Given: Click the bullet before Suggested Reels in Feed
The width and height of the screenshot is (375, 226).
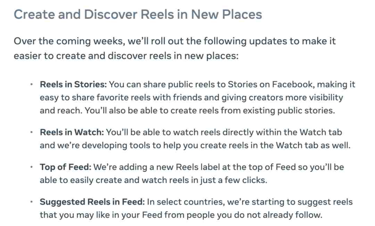Looking at the screenshot, I should (x=31, y=202).
